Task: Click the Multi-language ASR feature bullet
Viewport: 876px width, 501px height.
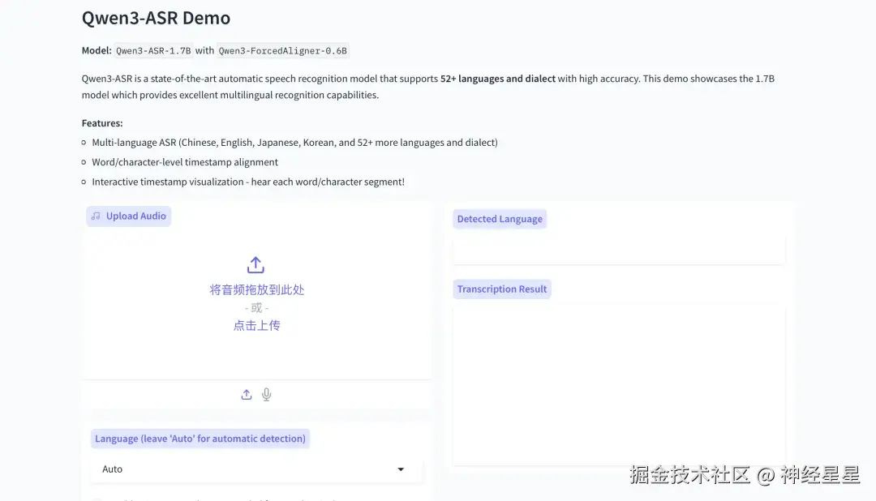Action: point(294,143)
